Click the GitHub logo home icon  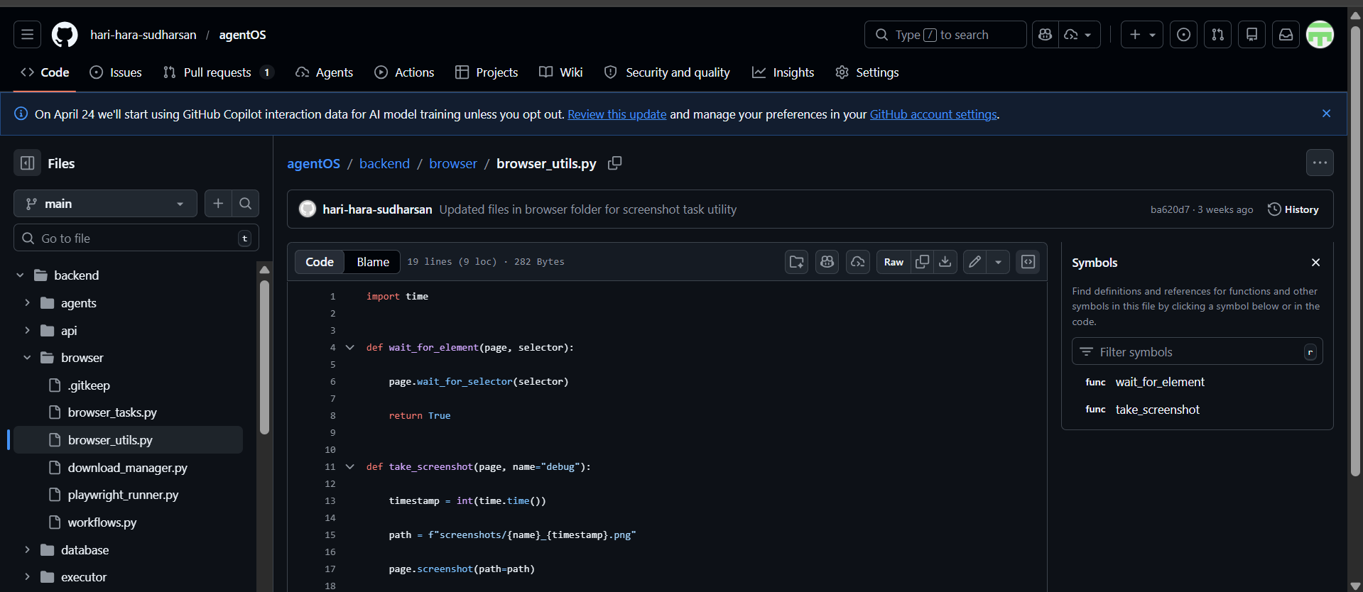(65, 35)
